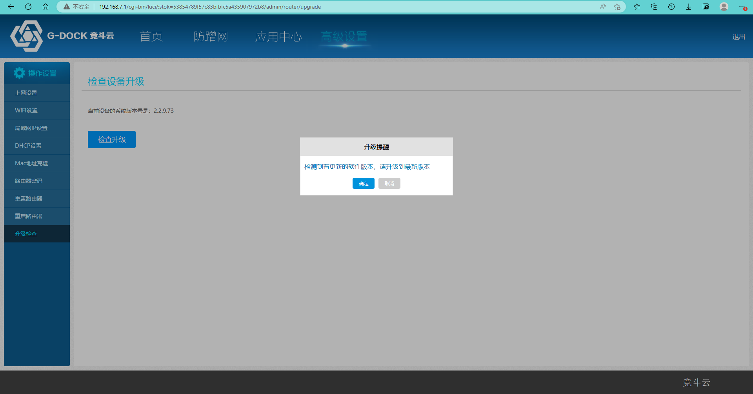Open Mac地址克隆 in sidebar

pyautogui.click(x=37, y=163)
